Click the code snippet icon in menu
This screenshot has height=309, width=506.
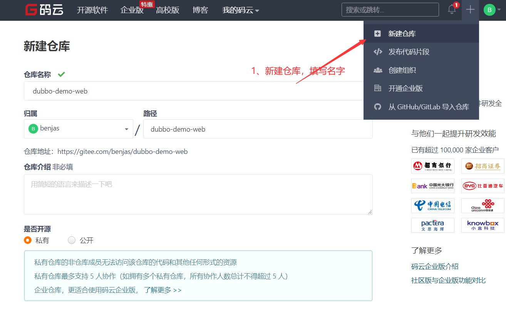point(378,52)
